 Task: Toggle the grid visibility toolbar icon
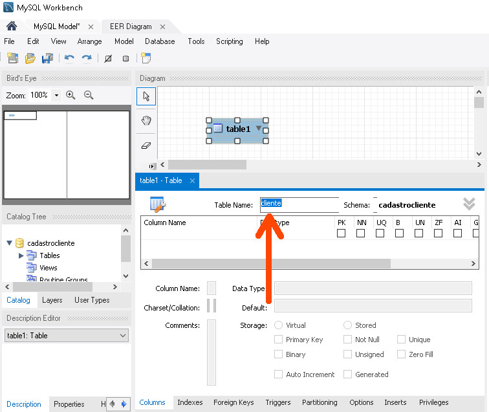pos(108,58)
